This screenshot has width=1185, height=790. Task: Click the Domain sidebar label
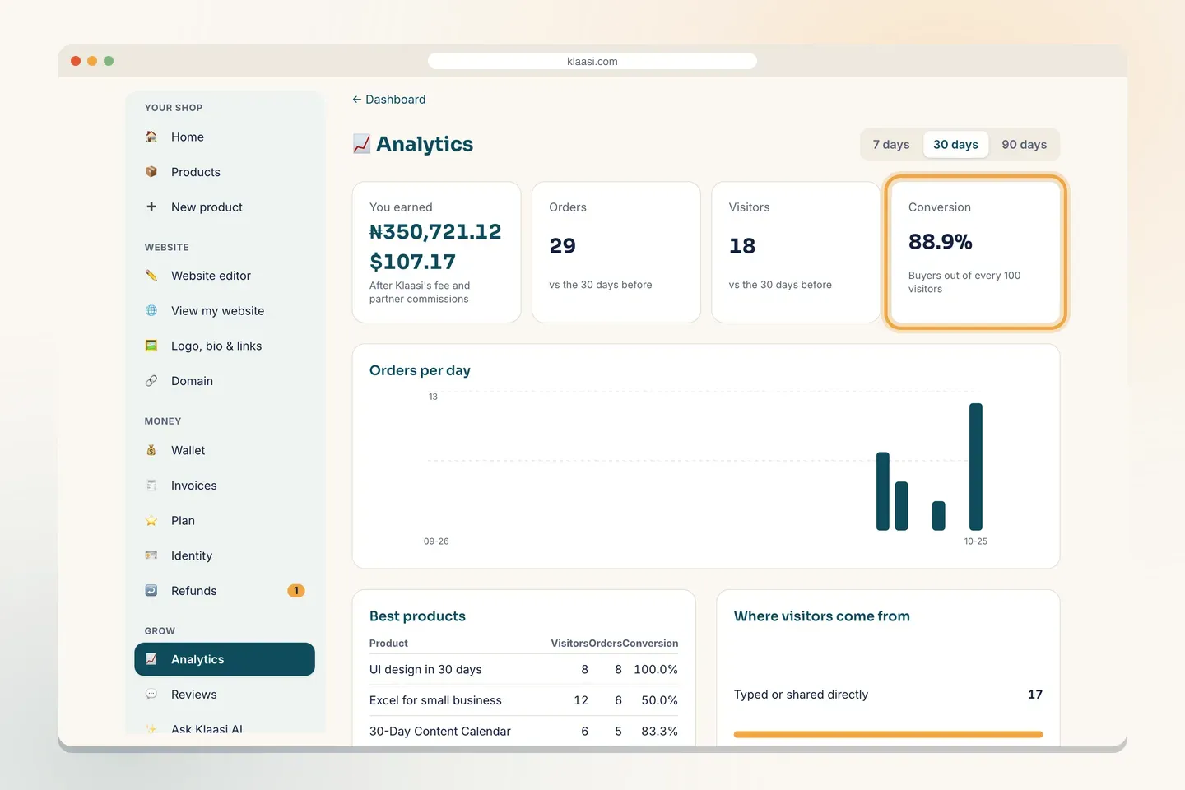[192, 381]
